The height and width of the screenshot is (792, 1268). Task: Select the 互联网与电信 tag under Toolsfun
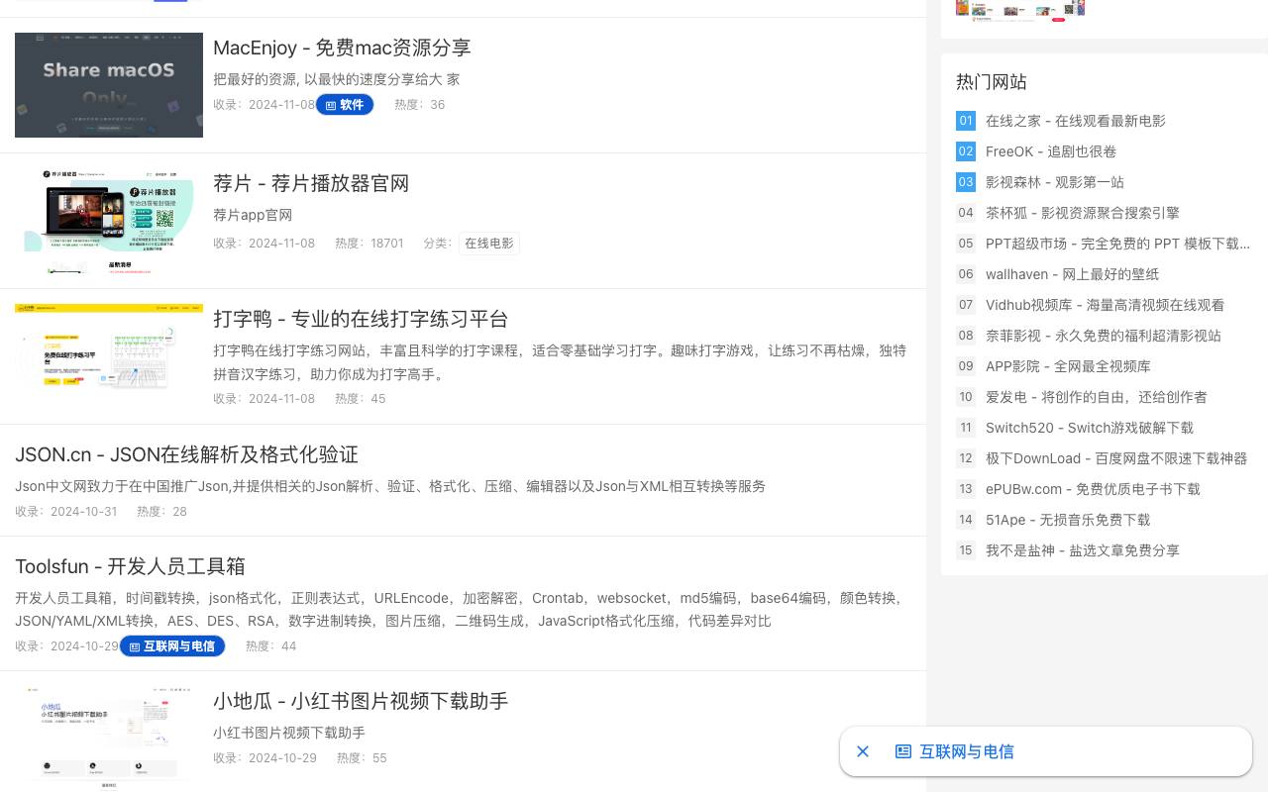tap(172, 646)
